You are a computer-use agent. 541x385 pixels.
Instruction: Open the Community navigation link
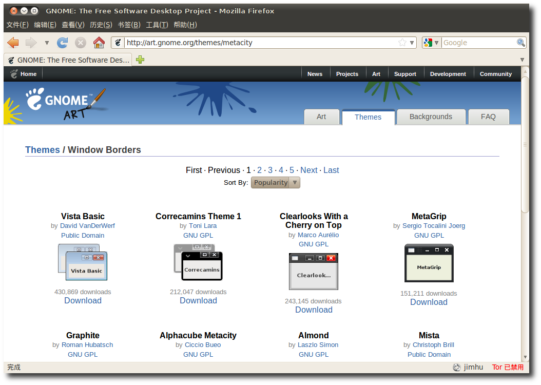pyautogui.click(x=495, y=74)
